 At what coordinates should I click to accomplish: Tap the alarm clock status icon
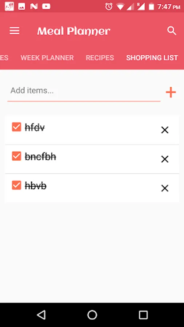pos(109,7)
